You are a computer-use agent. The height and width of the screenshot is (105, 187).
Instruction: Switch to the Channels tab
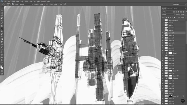tap(170, 9)
